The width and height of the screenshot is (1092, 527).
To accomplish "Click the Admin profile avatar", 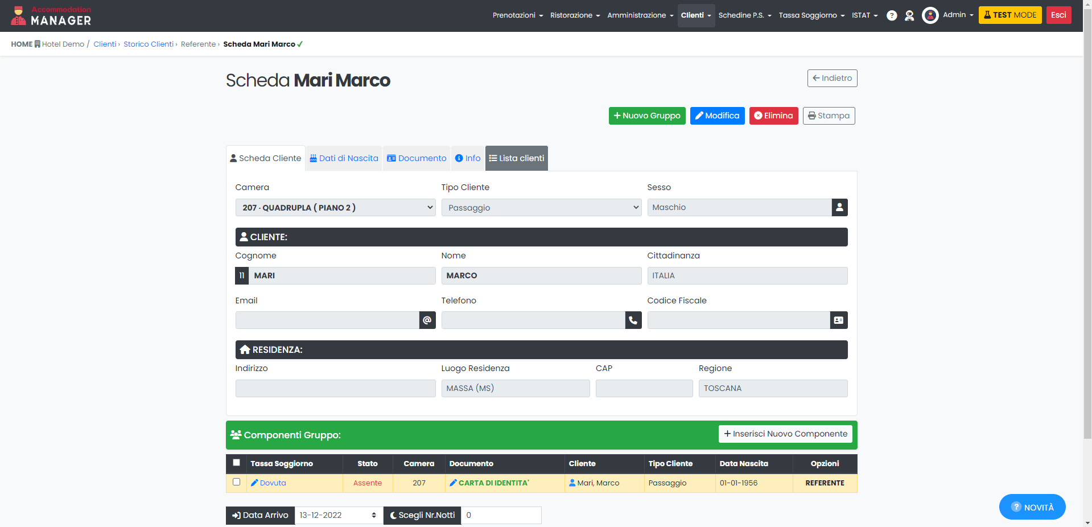I will coord(930,15).
